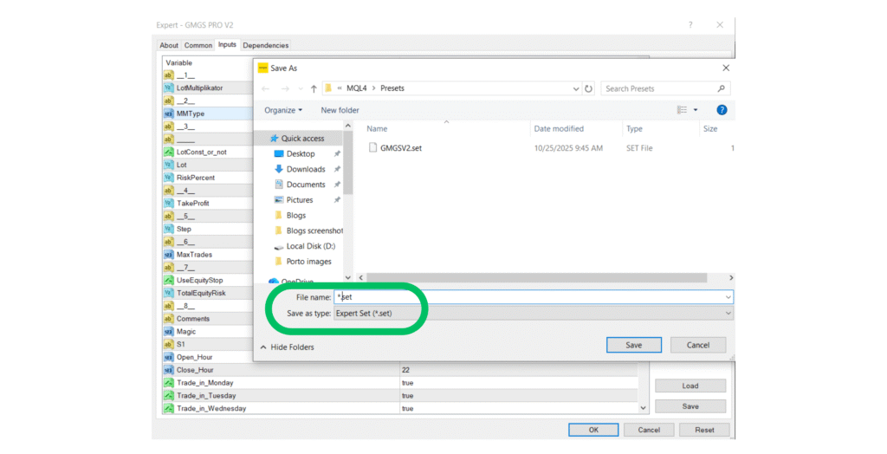Open the Save as type combo box

click(x=533, y=313)
